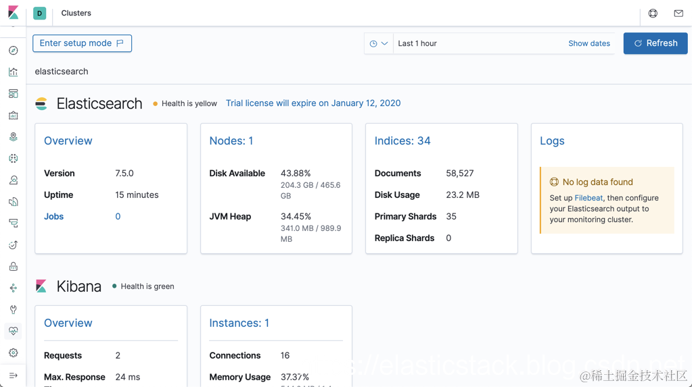Open Canvas from the sidebar
This screenshot has width=692, height=387.
click(14, 115)
